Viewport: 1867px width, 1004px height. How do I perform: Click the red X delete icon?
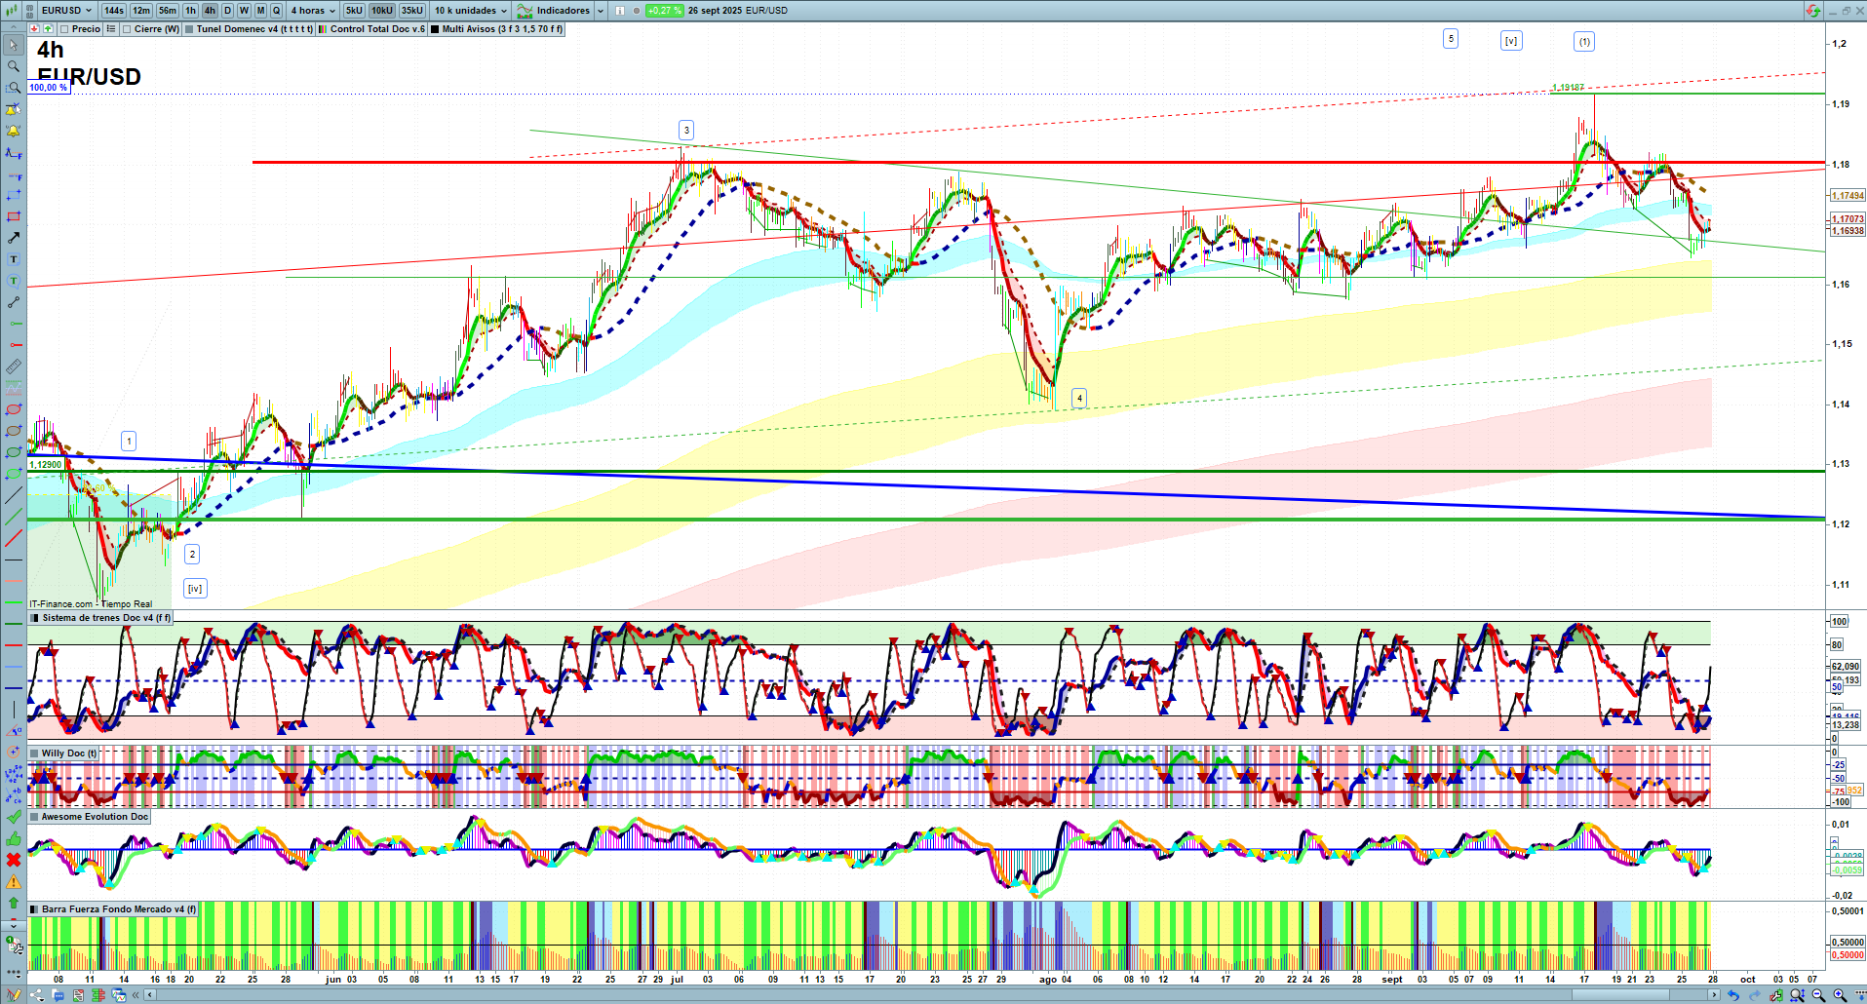[14, 860]
